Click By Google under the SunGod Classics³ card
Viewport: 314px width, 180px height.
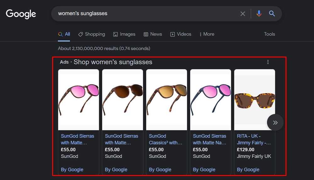click(x=160, y=170)
